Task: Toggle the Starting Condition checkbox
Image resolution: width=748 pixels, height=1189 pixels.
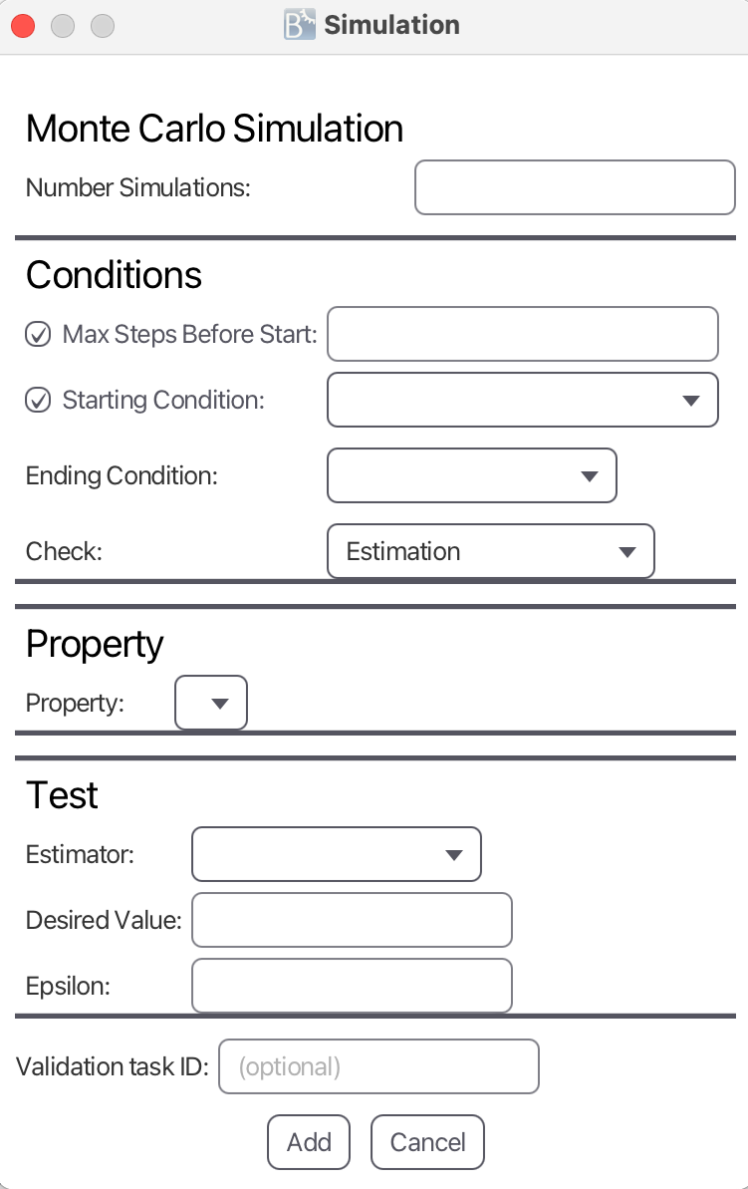Action: click(38, 401)
